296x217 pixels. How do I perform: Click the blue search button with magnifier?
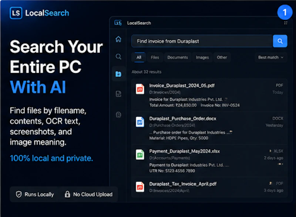tap(280, 41)
